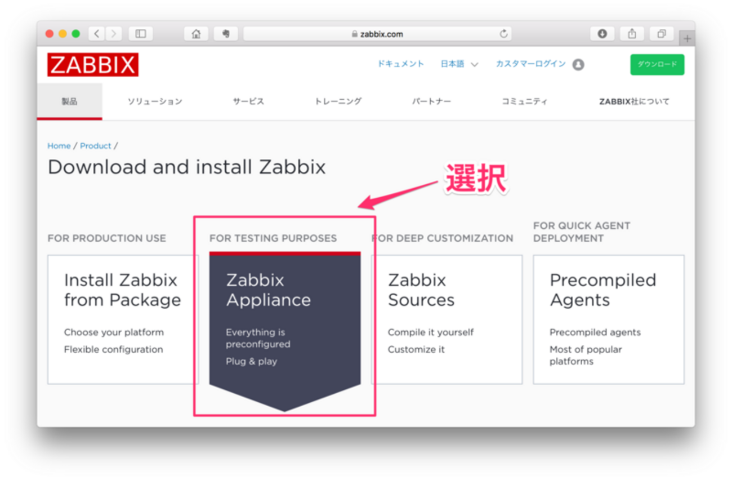Navigate forward using the forward arrow
Screen dimensions: 732x480
tap(114, 33)
